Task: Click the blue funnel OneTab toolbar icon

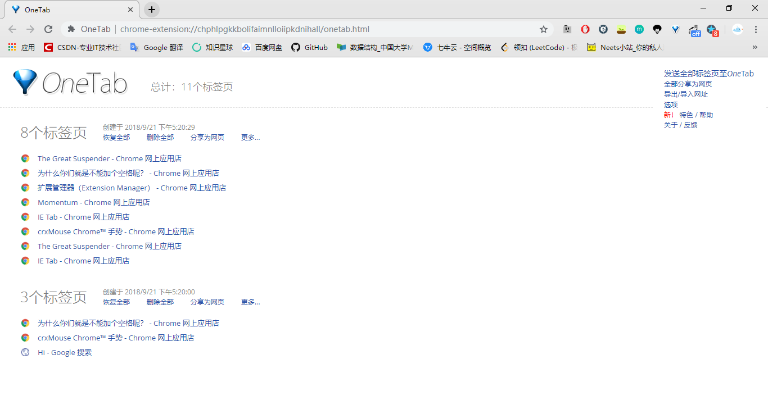Action: click(x=675, y=29)
